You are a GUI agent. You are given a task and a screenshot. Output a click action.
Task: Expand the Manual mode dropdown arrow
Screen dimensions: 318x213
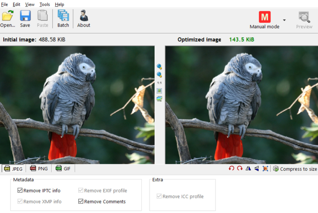[x=284, y=20]
